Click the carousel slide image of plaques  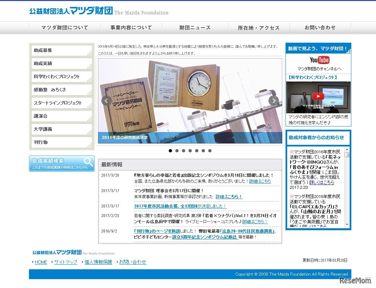point(190,95)
